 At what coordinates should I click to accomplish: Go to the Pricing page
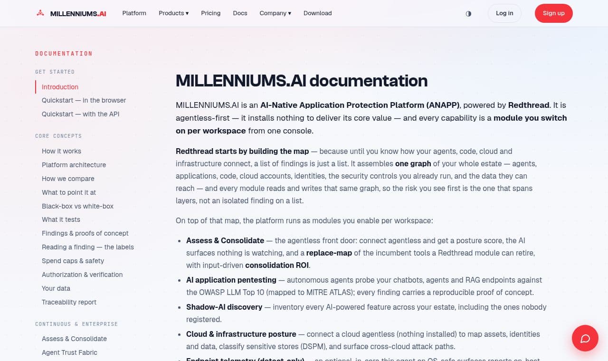click(211, 13)
